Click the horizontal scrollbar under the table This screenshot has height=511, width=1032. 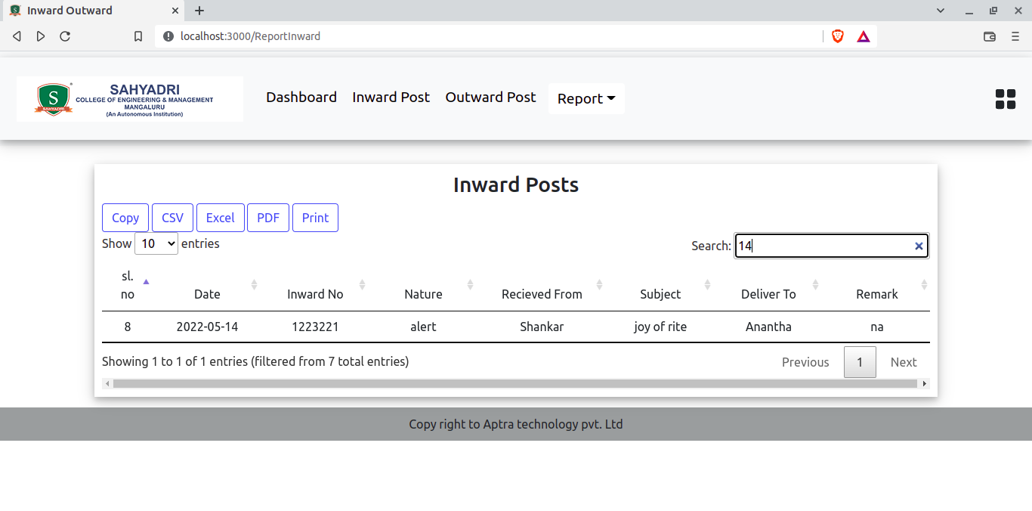click(514, 384)
